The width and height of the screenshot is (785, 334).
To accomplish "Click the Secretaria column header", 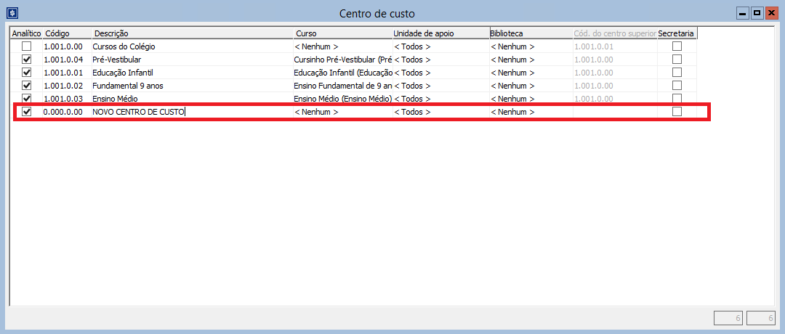I will 677,33.
